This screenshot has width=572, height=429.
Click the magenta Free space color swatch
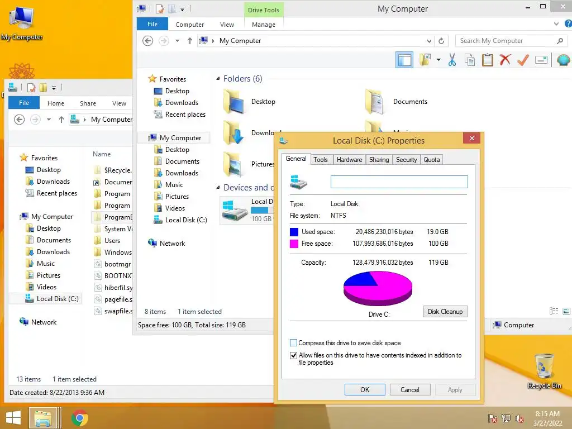tap(294, 244)
